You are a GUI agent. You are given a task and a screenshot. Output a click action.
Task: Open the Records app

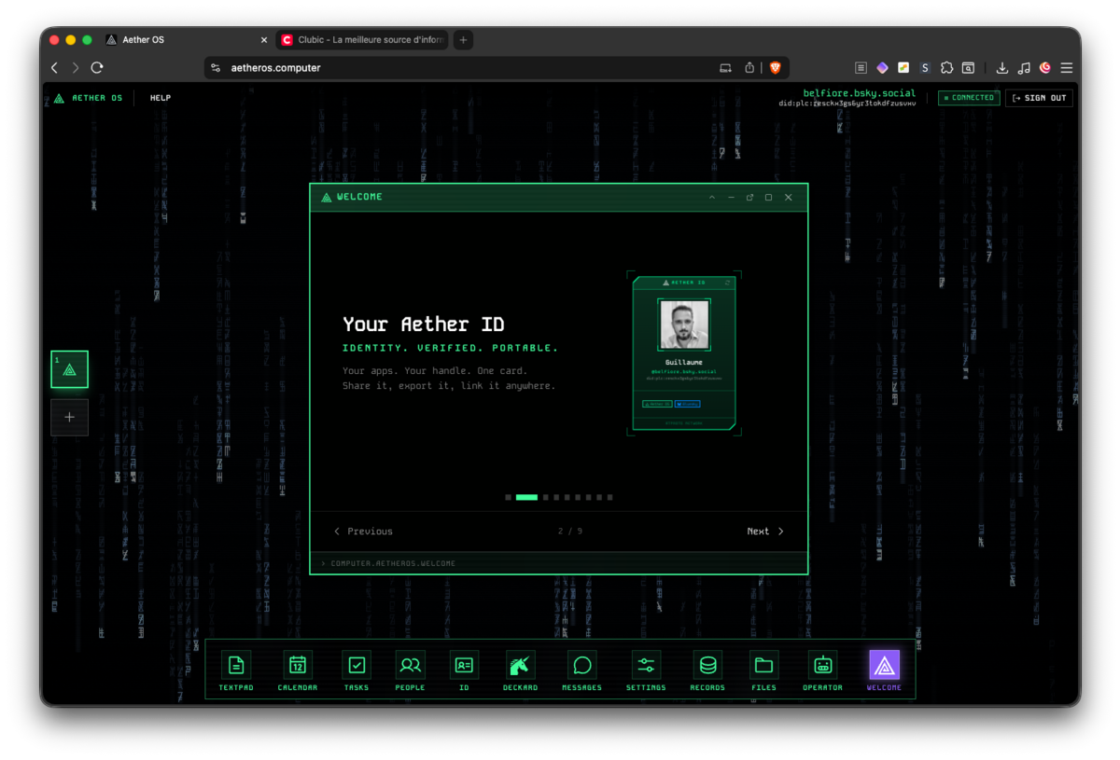coord(707,666)
